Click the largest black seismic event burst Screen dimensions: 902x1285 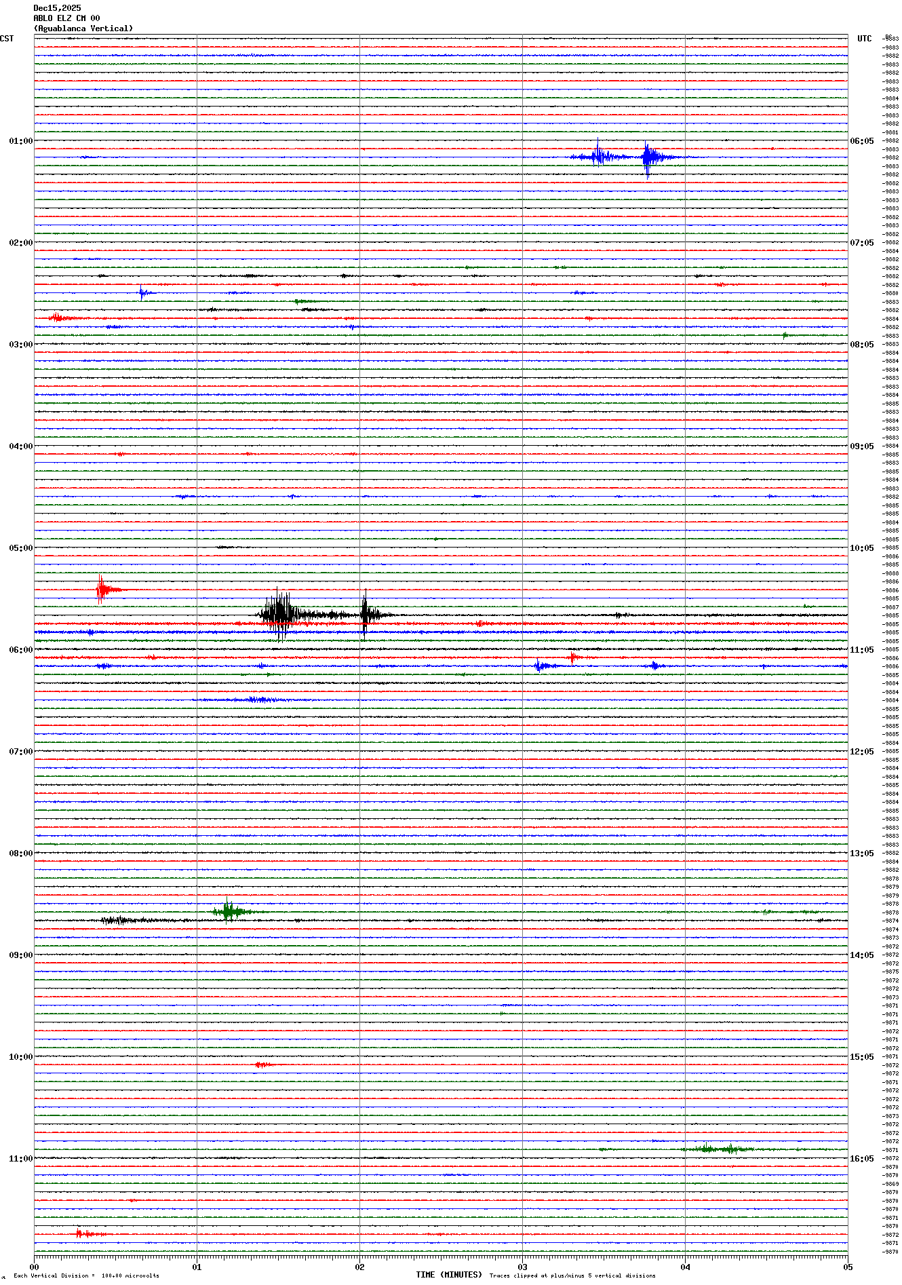[x=279, y=615]
